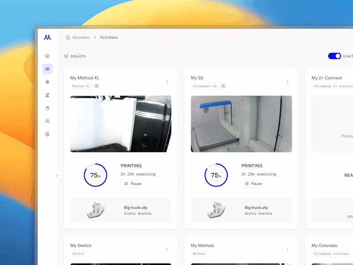Open the settings gear in the sidebar

point(47,134)
